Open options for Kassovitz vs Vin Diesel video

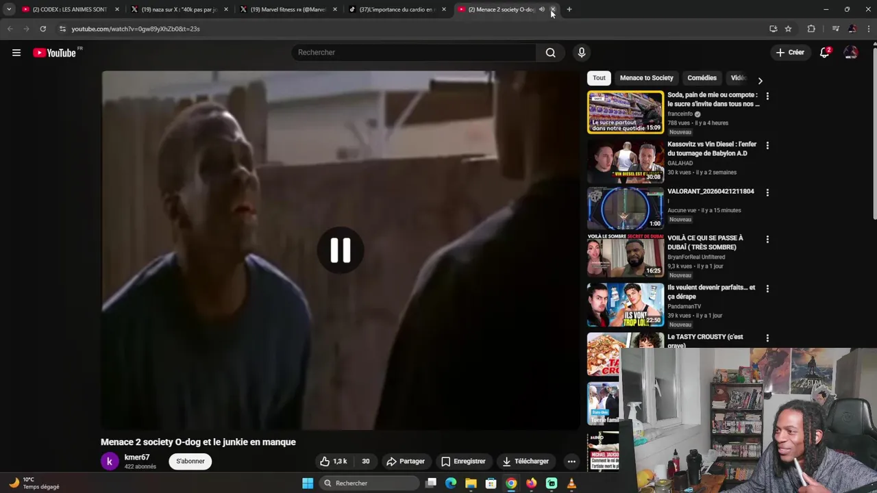pyautogui.click(x=767, y=146)
